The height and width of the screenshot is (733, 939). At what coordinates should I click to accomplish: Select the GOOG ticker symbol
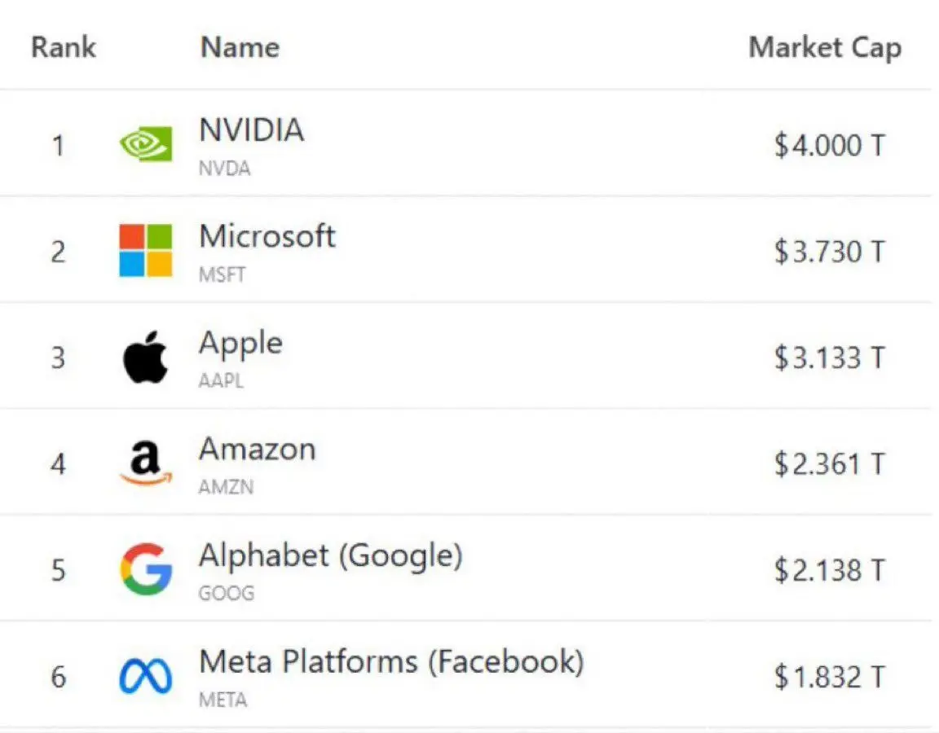pos(227,593)
